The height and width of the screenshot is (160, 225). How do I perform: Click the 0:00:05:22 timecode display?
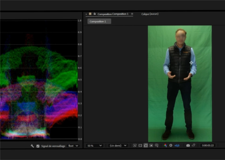[x=208, y=145]
